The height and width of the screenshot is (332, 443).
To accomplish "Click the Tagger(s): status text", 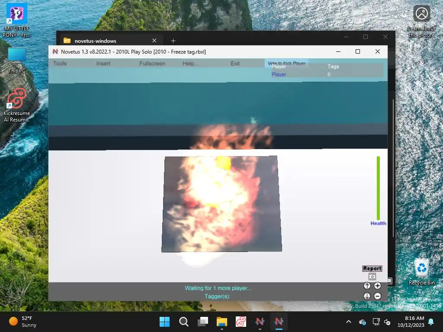I will 218,296.
